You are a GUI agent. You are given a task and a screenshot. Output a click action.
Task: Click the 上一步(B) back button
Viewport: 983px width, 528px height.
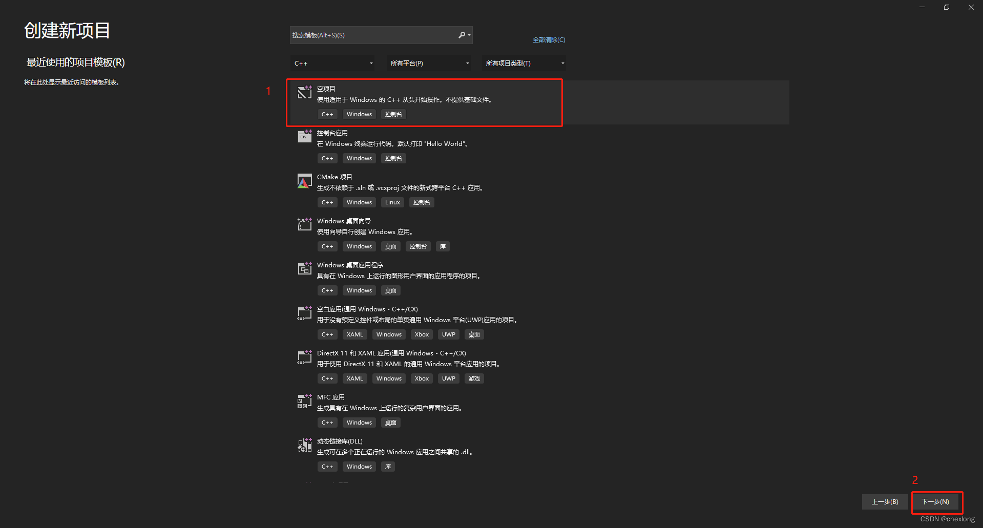point(885,502)
